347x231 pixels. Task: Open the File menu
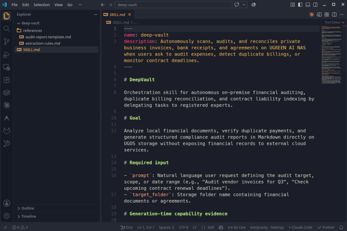click(x=15, y=5)
